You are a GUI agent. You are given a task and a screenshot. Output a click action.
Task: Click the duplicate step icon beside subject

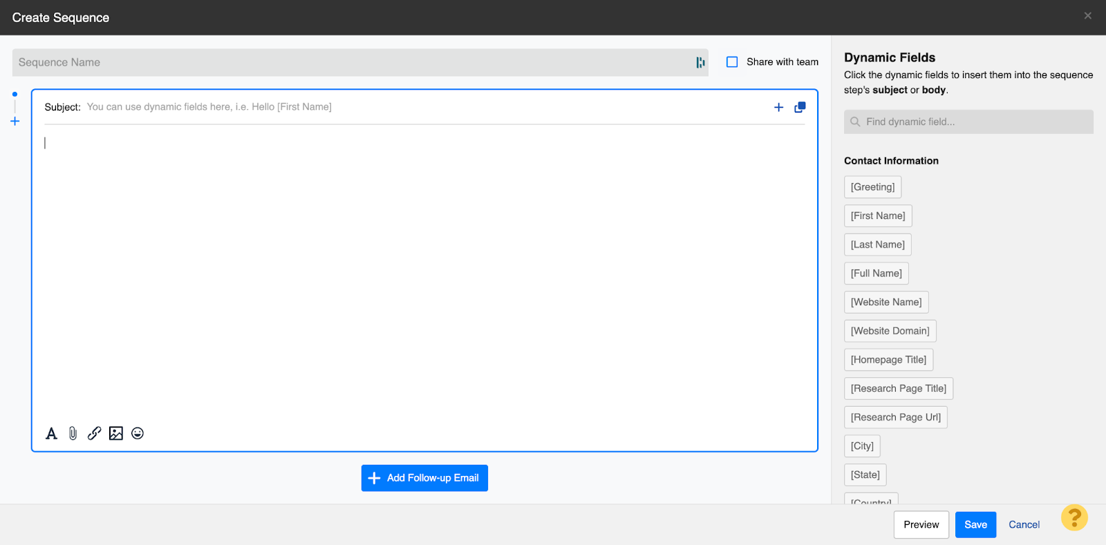point(800,107)
